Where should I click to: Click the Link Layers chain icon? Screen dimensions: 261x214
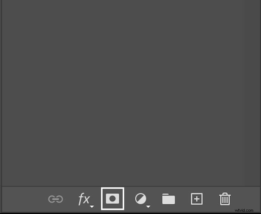[56, 199]
